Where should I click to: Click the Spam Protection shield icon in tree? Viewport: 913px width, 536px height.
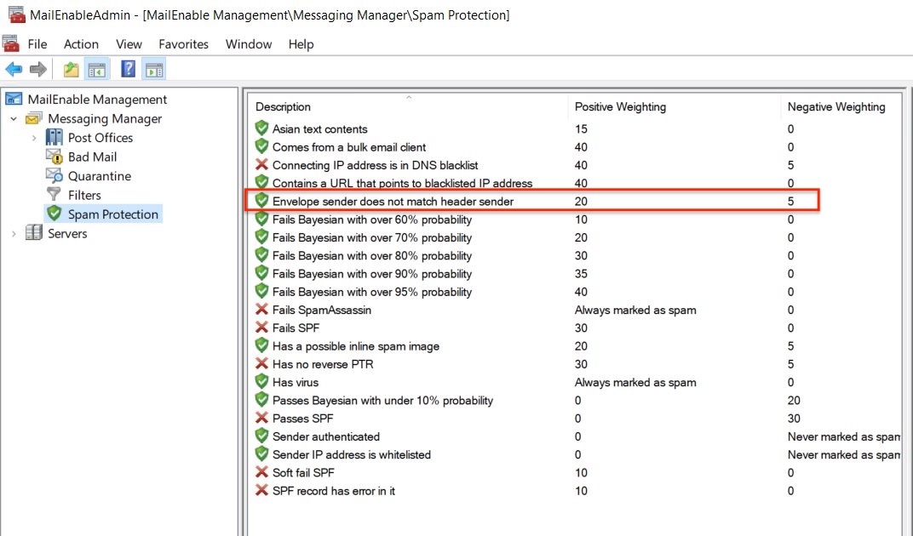(x=55, y=214)
